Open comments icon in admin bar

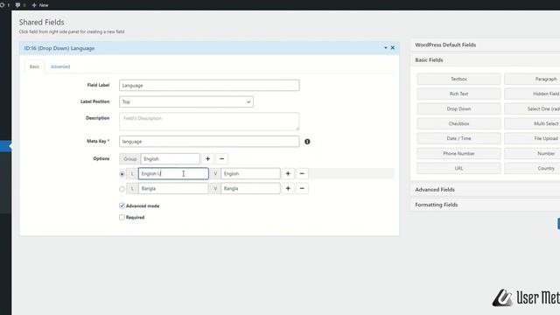(17, 5)
